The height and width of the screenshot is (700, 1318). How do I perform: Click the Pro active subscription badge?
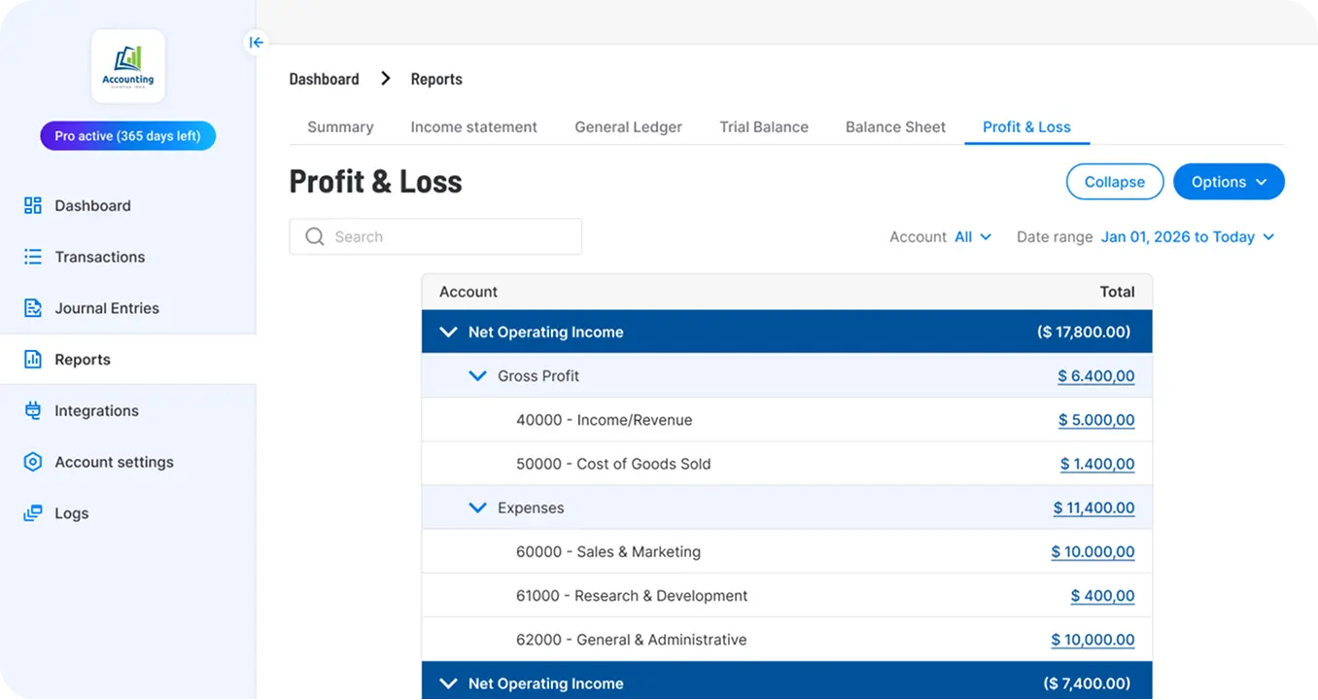coord(127,135)
